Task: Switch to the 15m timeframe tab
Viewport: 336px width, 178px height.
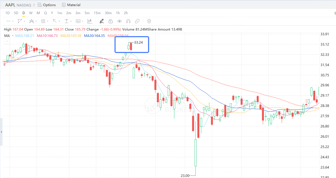Action: tap(97, 13)
